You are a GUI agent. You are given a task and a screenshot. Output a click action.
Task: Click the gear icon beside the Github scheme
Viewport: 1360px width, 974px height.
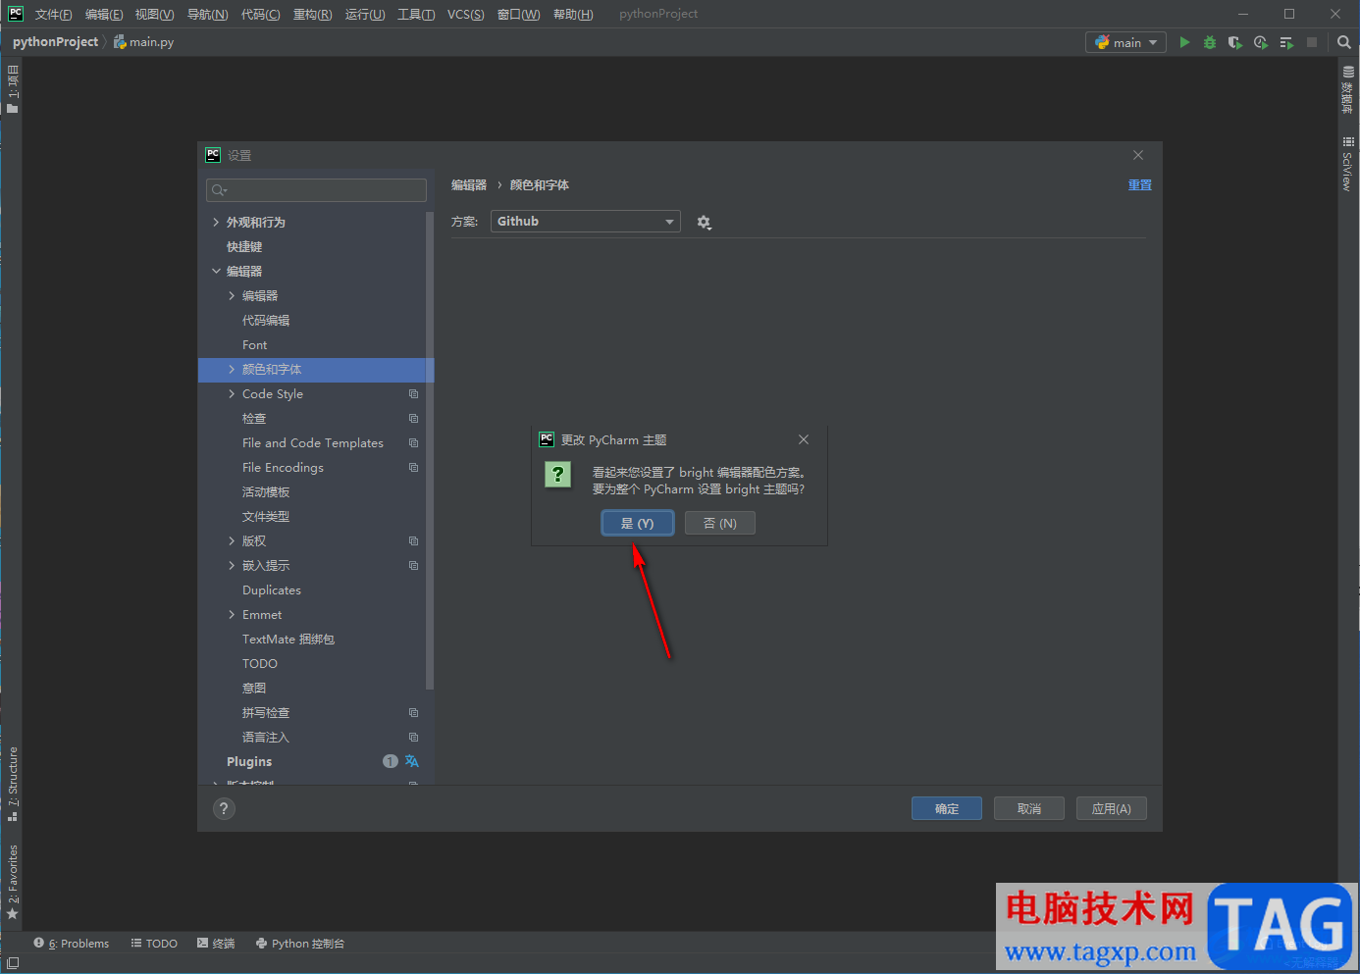coord(704,223)
